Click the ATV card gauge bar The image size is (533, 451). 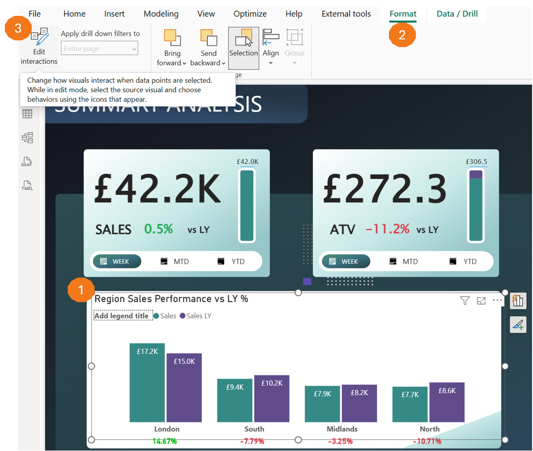click(476, 206)
